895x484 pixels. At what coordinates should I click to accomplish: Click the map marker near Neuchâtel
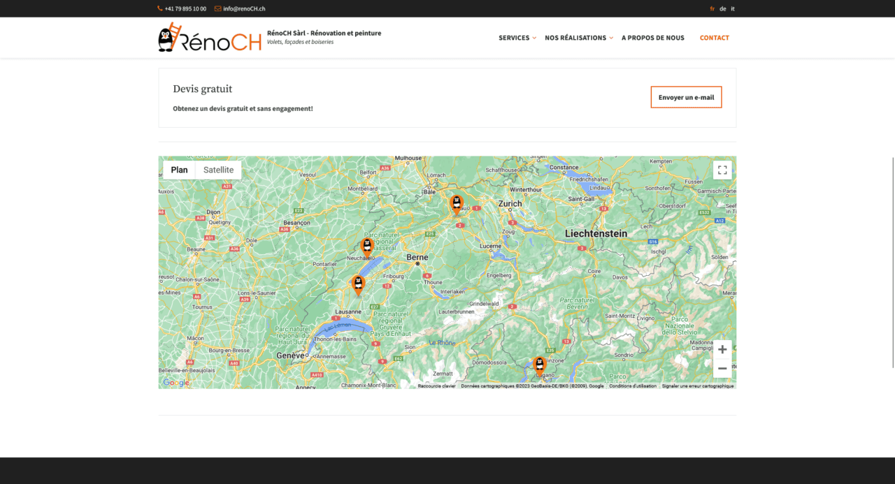coord(367,247)
